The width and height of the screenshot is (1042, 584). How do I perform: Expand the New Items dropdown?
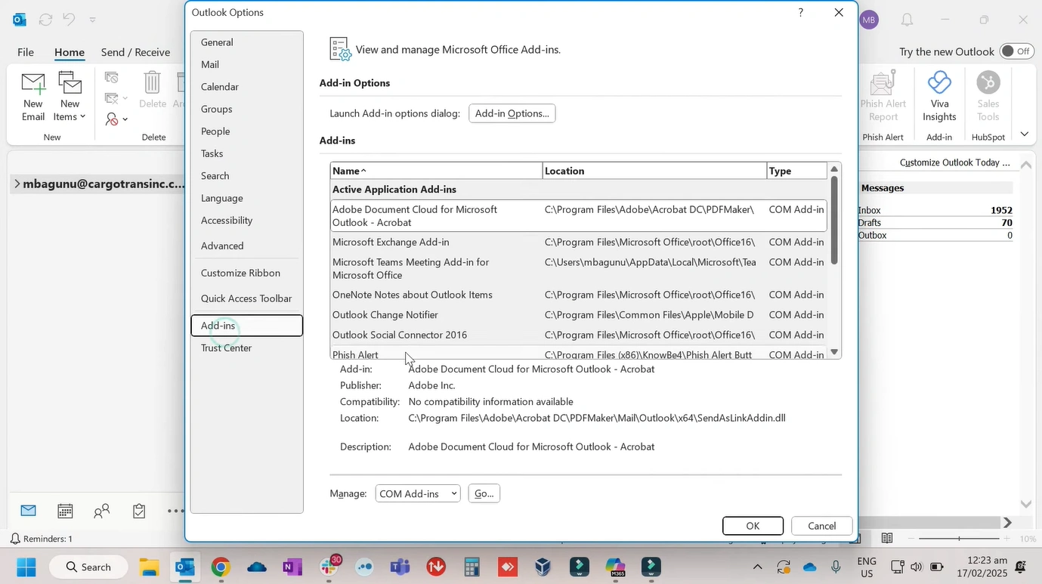(x=70, y=97)
